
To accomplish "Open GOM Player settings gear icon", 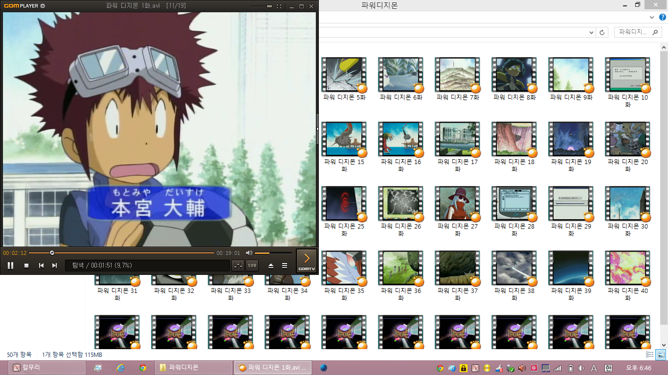I will coord(43,6).
